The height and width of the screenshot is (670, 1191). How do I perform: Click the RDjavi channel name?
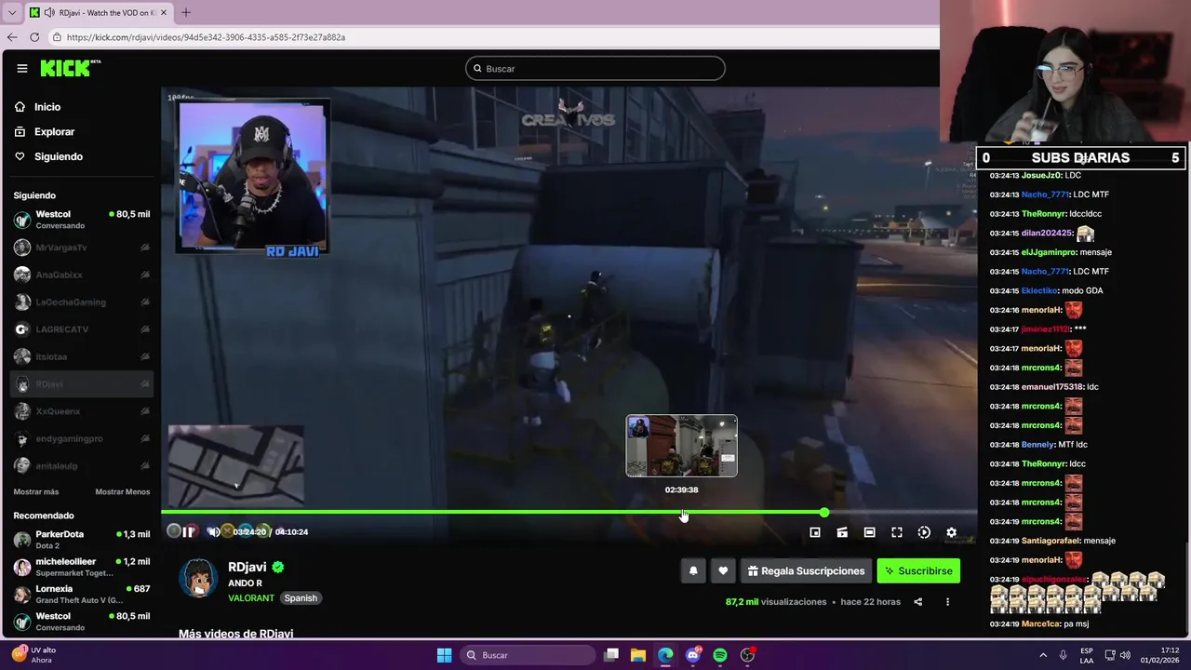[248, 567]
